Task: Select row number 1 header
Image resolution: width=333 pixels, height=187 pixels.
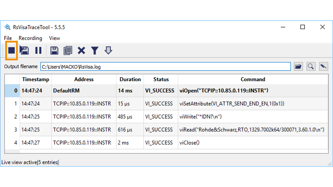Action: (12, 104)
